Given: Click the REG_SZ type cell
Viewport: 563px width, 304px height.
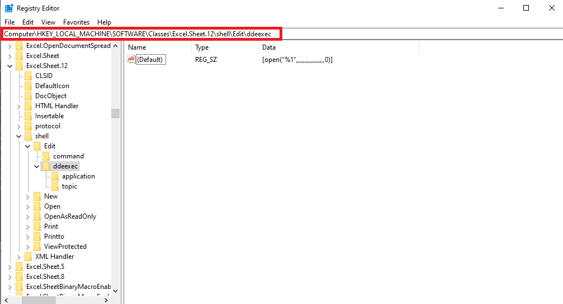Looking at the screenshot, I should 206,60.
